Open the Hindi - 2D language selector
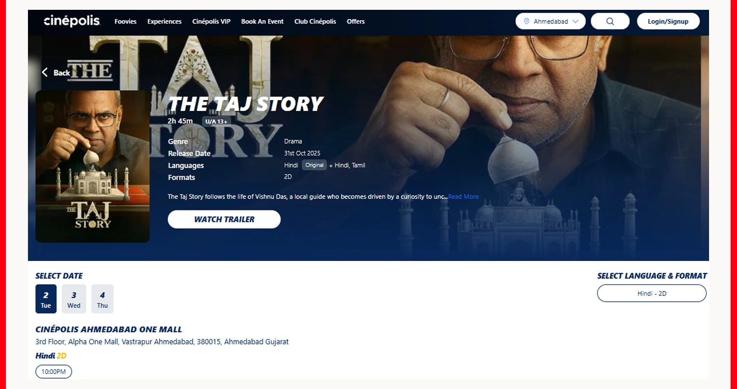Viewport: 737px width, 389px height. [652, 293]
